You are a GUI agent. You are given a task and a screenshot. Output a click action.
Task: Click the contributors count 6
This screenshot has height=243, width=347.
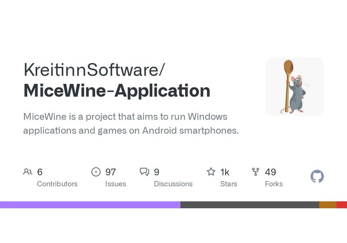tap(40, 172)
